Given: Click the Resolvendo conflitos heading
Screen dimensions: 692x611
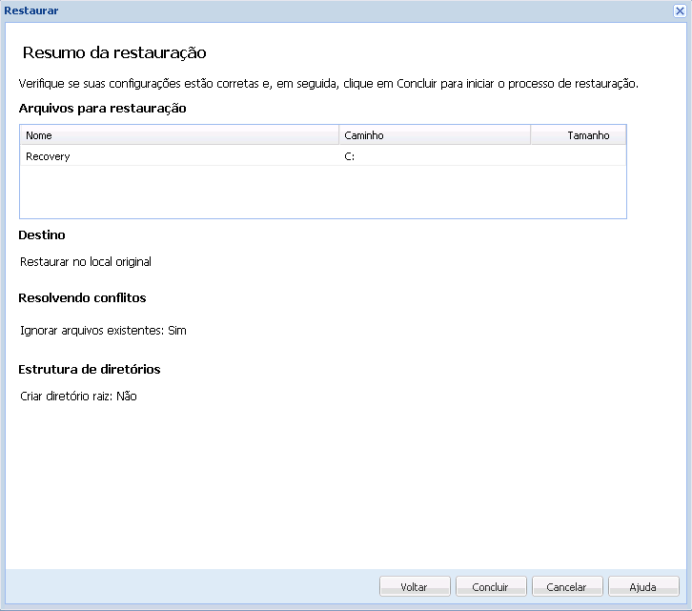Looking at the screenshot, I should [82, 298].
